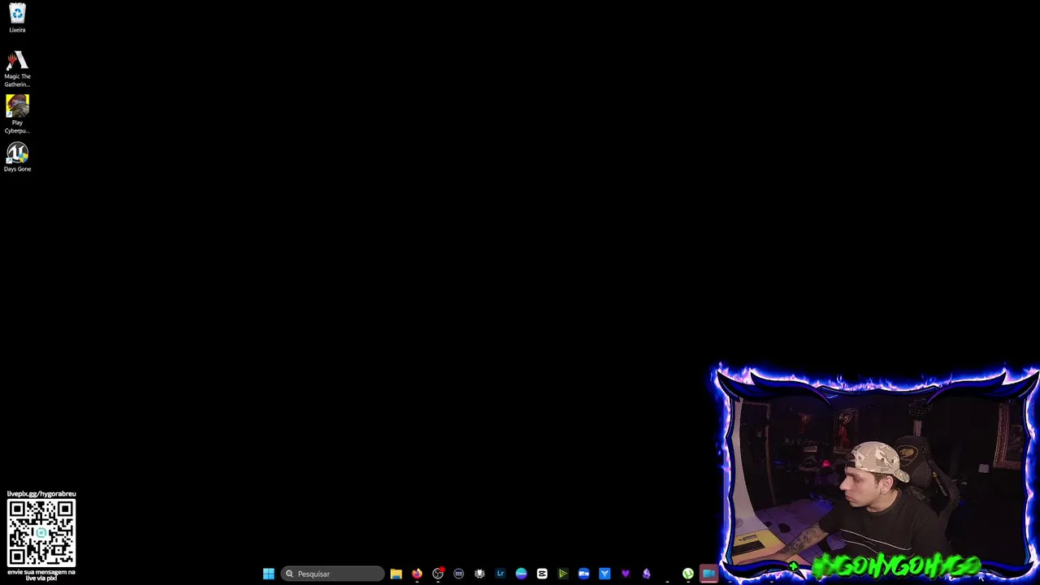The width and height of the screenshot is (1040, 585).
Task: Open the Windows Start menu
Action: [268, 574]
